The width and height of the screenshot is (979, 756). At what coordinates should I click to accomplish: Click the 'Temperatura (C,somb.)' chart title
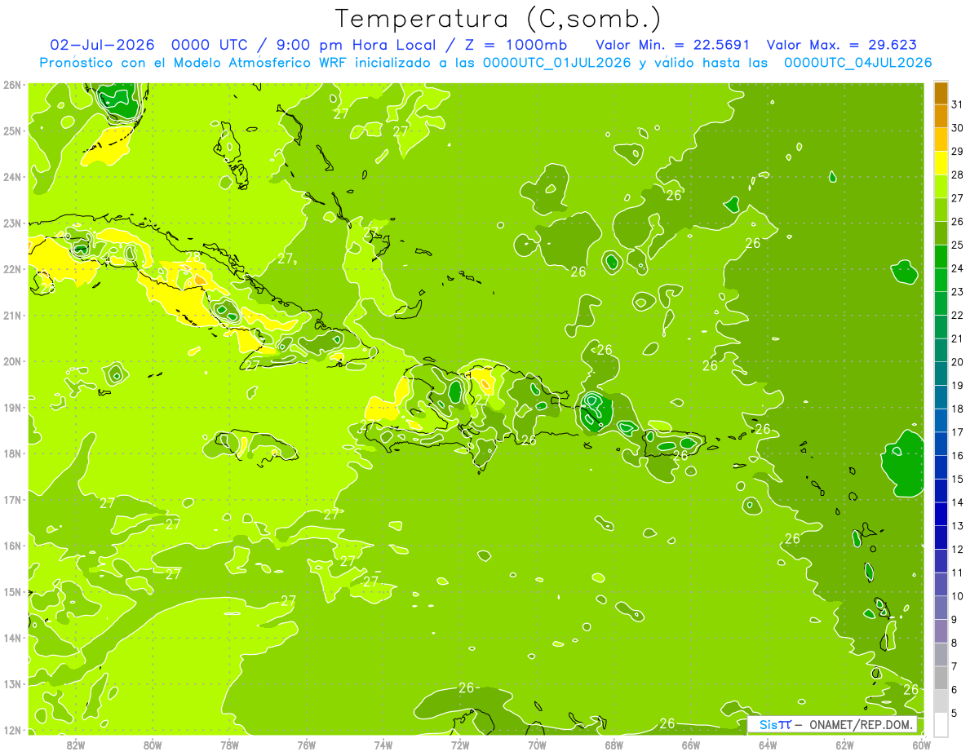498,19
